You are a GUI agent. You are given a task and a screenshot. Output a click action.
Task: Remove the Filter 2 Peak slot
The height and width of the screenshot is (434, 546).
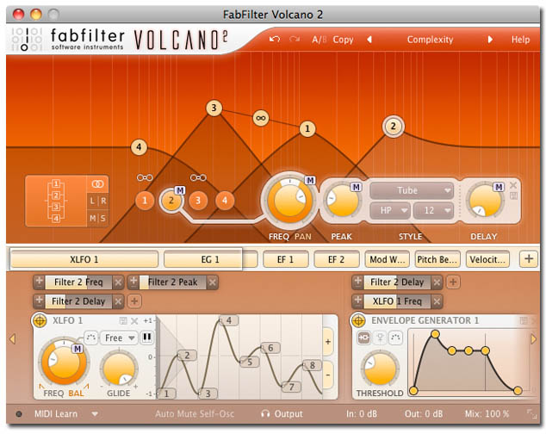[x=212, y=282]
